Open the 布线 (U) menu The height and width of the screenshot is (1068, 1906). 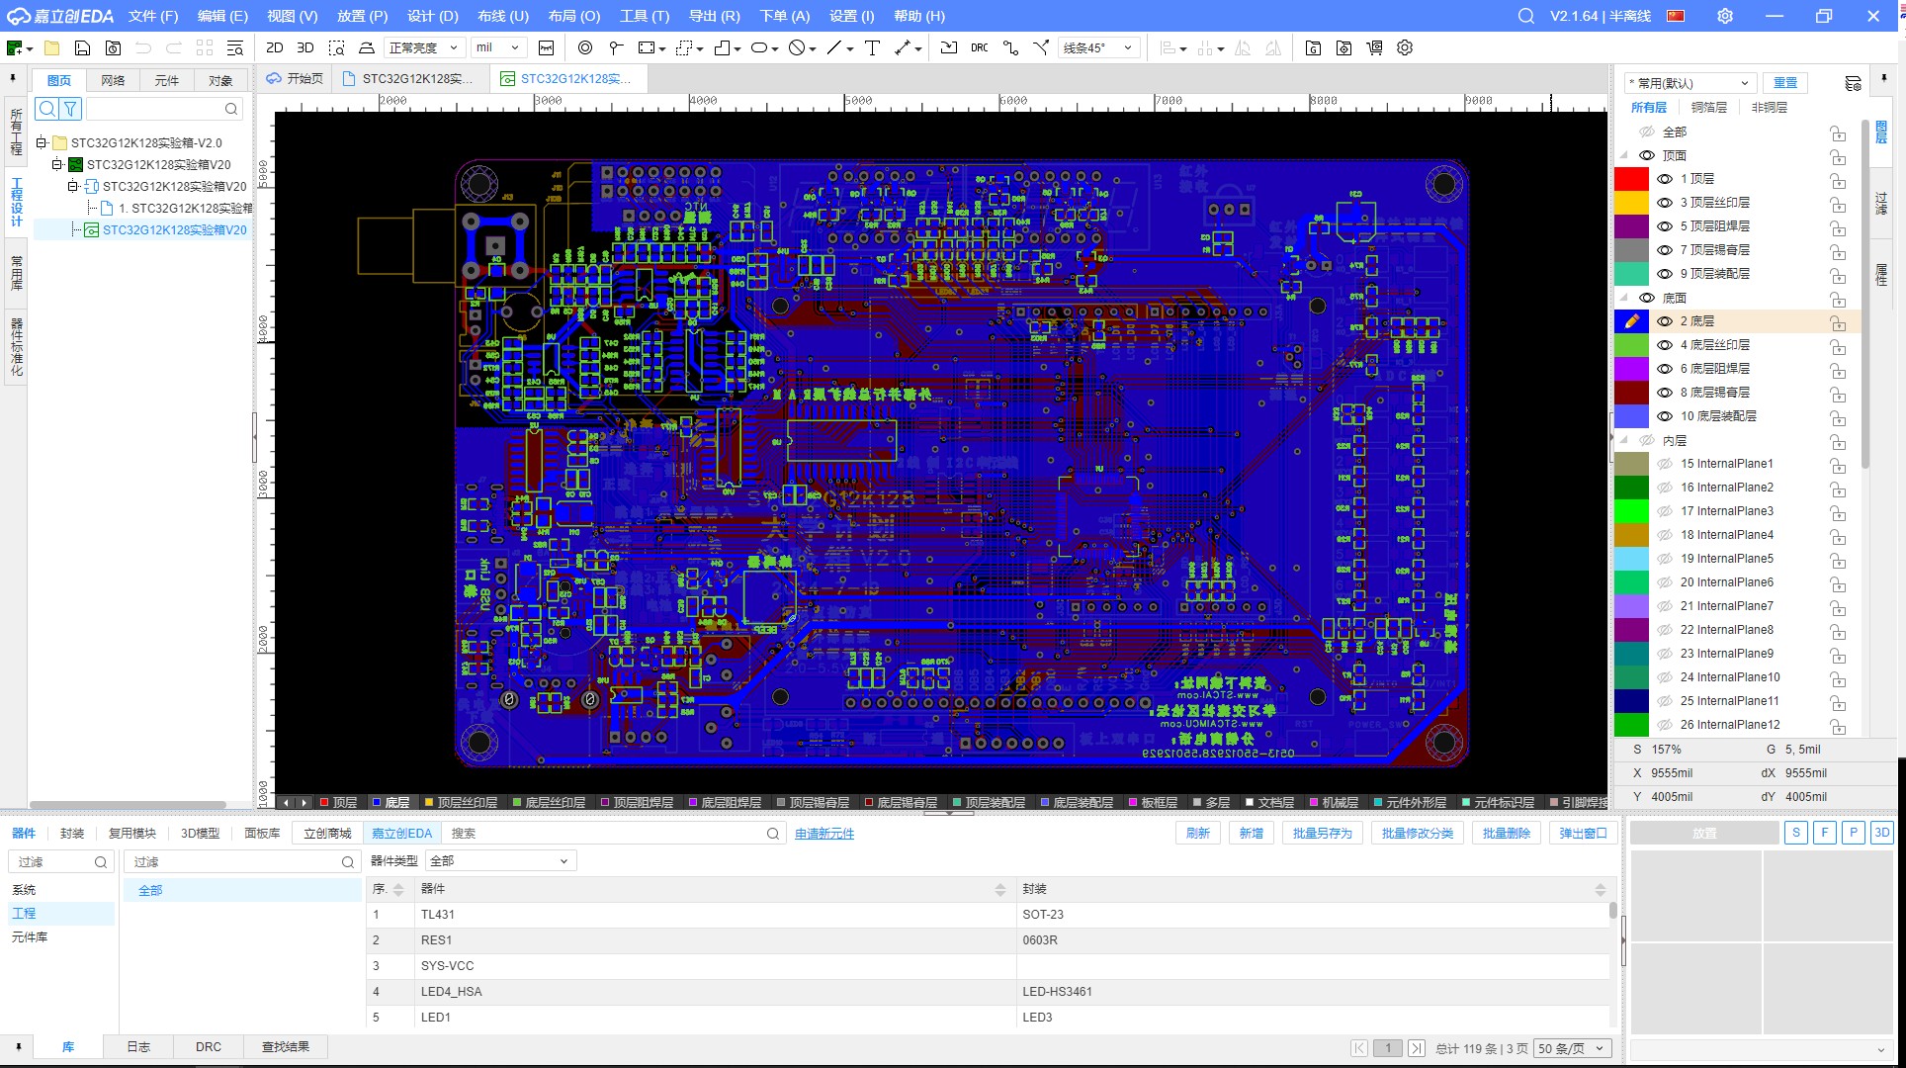pyautogui.click(x=503, y=16)
